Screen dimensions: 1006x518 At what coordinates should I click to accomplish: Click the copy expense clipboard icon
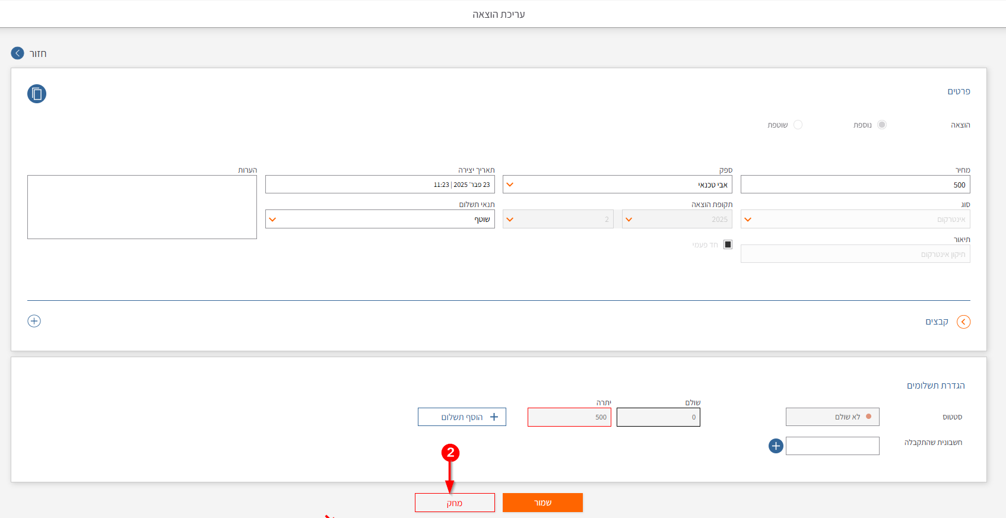coord(37,94)
